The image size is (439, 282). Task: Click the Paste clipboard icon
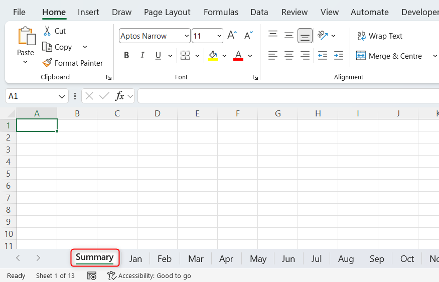27,36
